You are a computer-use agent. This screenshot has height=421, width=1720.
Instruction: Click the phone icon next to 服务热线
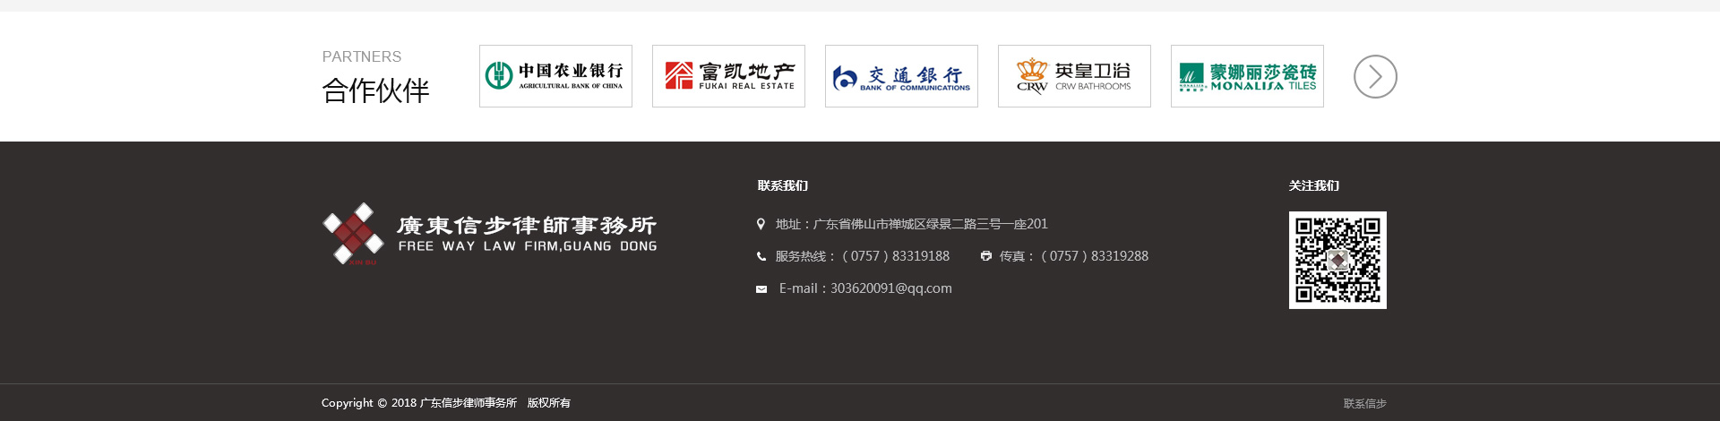coord(761,256)
